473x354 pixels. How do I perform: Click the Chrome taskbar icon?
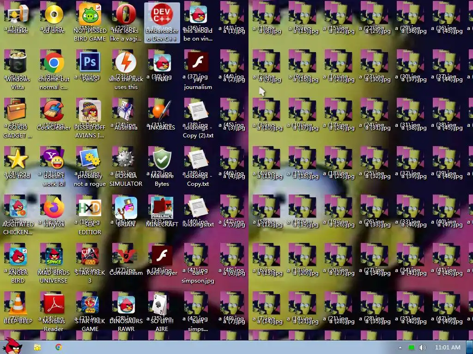(59, 348)
